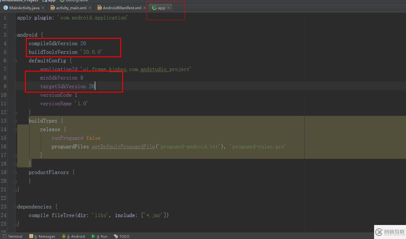The width and height of the screenshot is (406, 239).
Task: Click the XML file icon on activity_main.xml tab
Action: click(x=53, y=8)
